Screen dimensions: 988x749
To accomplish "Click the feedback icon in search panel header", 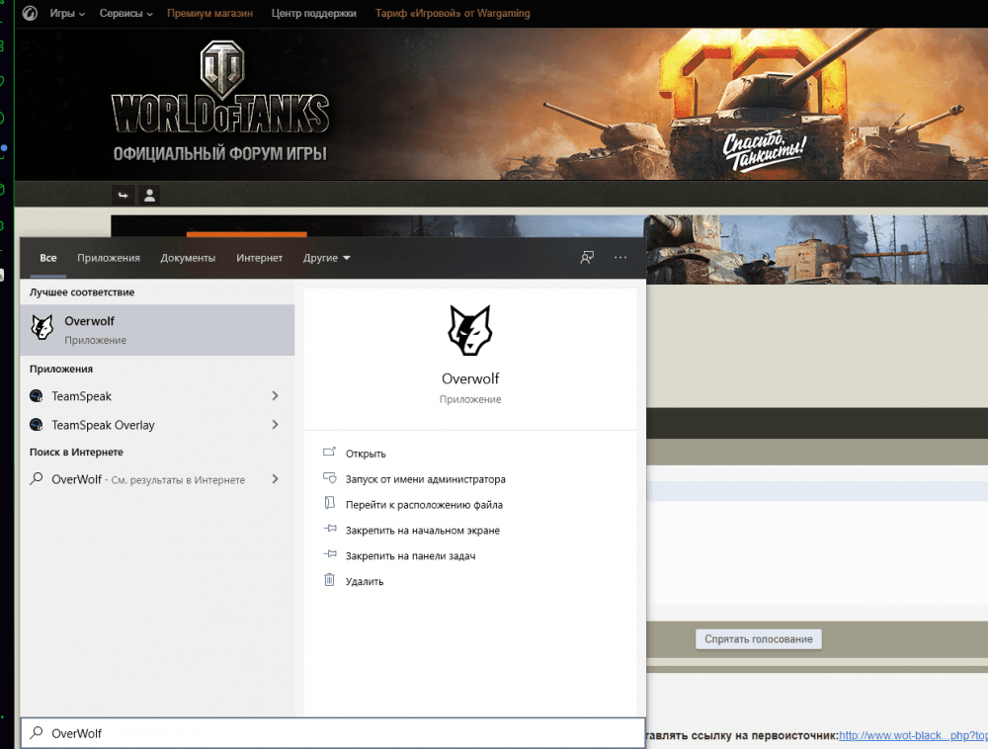I will click(x=587, y=258).
